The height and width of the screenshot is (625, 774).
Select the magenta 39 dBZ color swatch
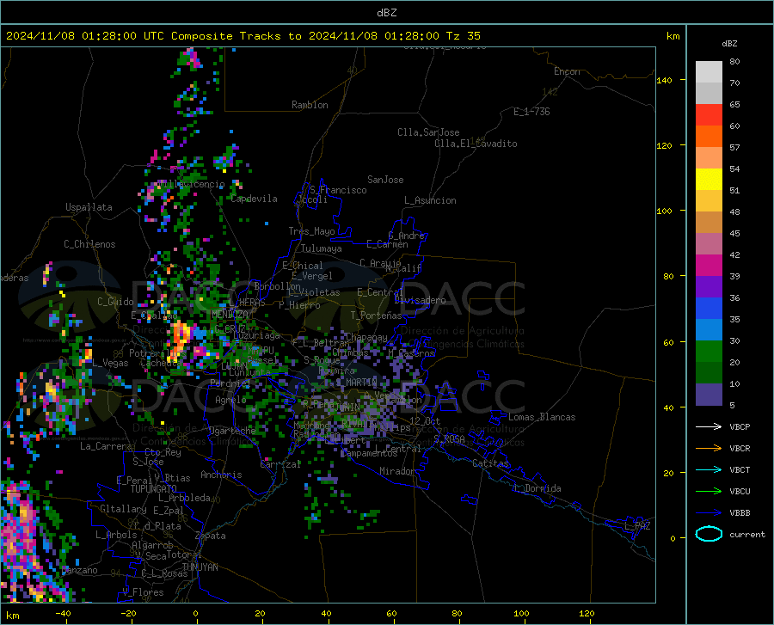click(x=709, y=266)
